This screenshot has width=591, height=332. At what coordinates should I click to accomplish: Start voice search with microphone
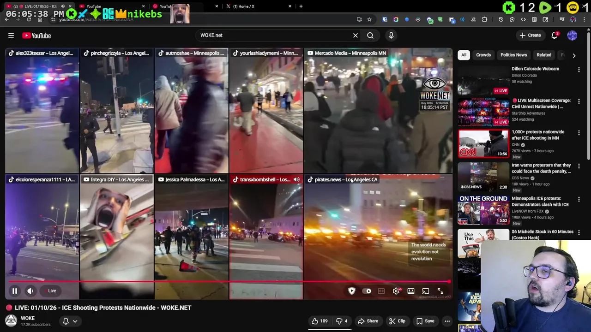pos(391,35)
